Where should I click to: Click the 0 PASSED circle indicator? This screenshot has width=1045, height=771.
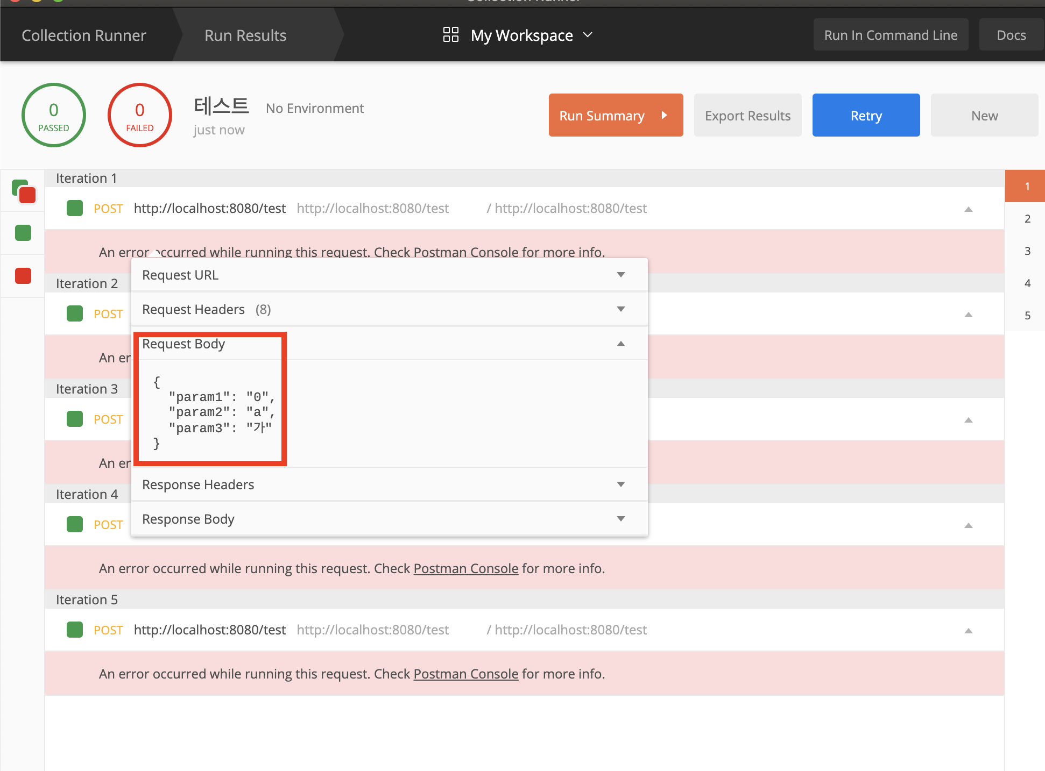(54, 115)
